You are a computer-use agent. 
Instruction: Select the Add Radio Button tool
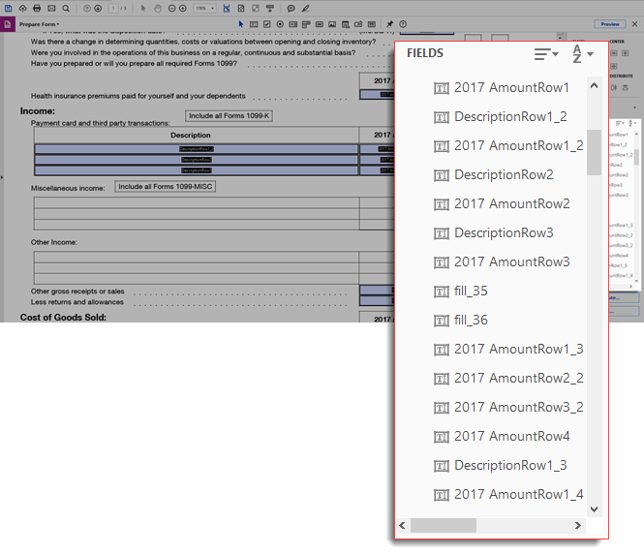[280, 24]
